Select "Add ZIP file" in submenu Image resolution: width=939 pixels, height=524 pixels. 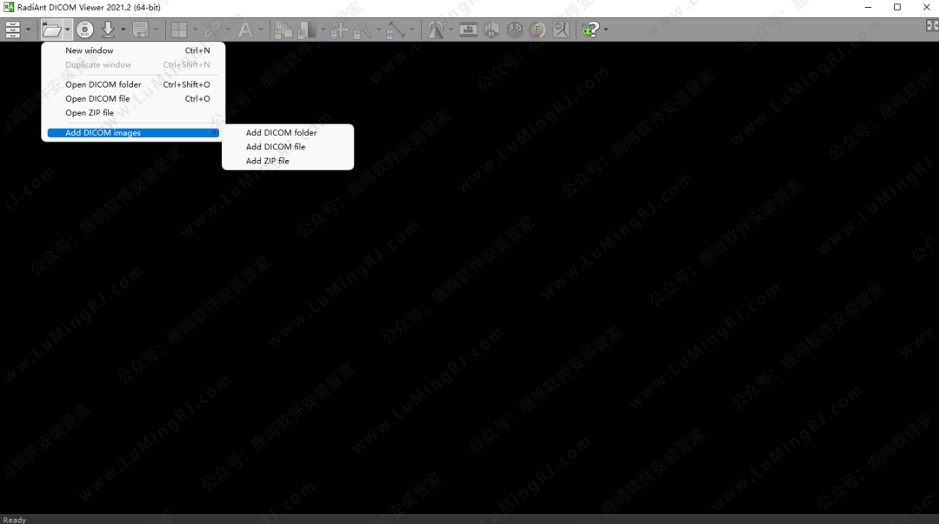(x=268, y=161)
